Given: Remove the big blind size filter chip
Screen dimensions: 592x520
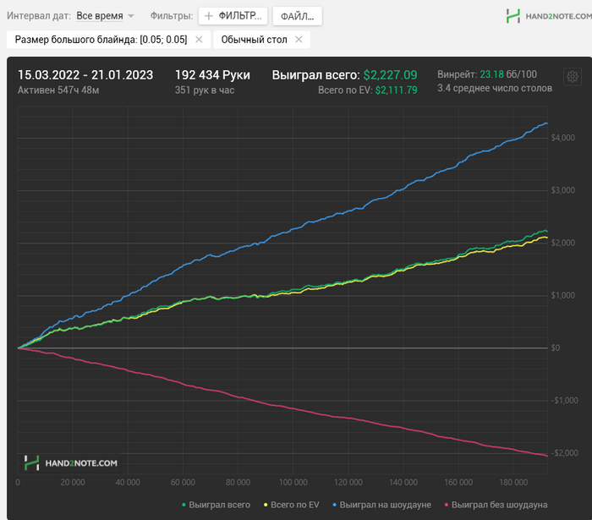Looking at the screenshot, I should click(x=199, y=40).
